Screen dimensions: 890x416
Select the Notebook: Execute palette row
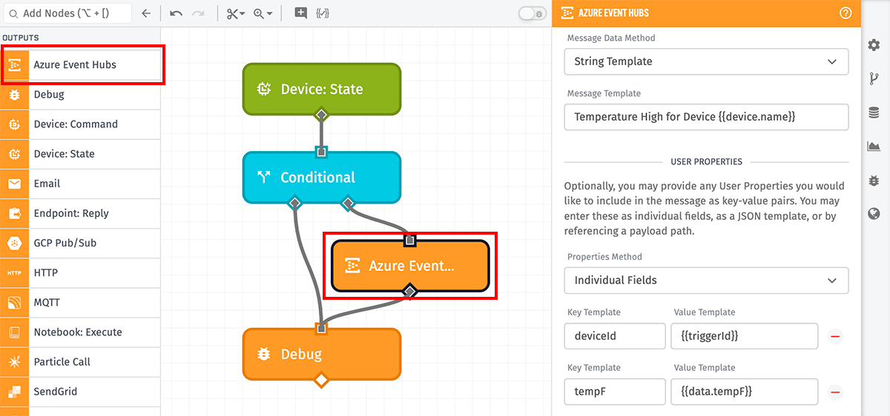[80, 332]
